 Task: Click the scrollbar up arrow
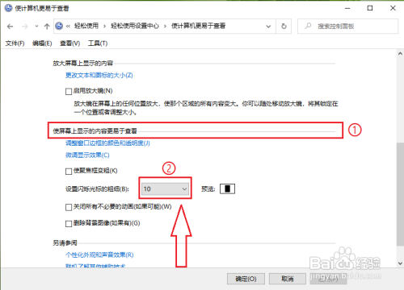[x=400, y=54]
